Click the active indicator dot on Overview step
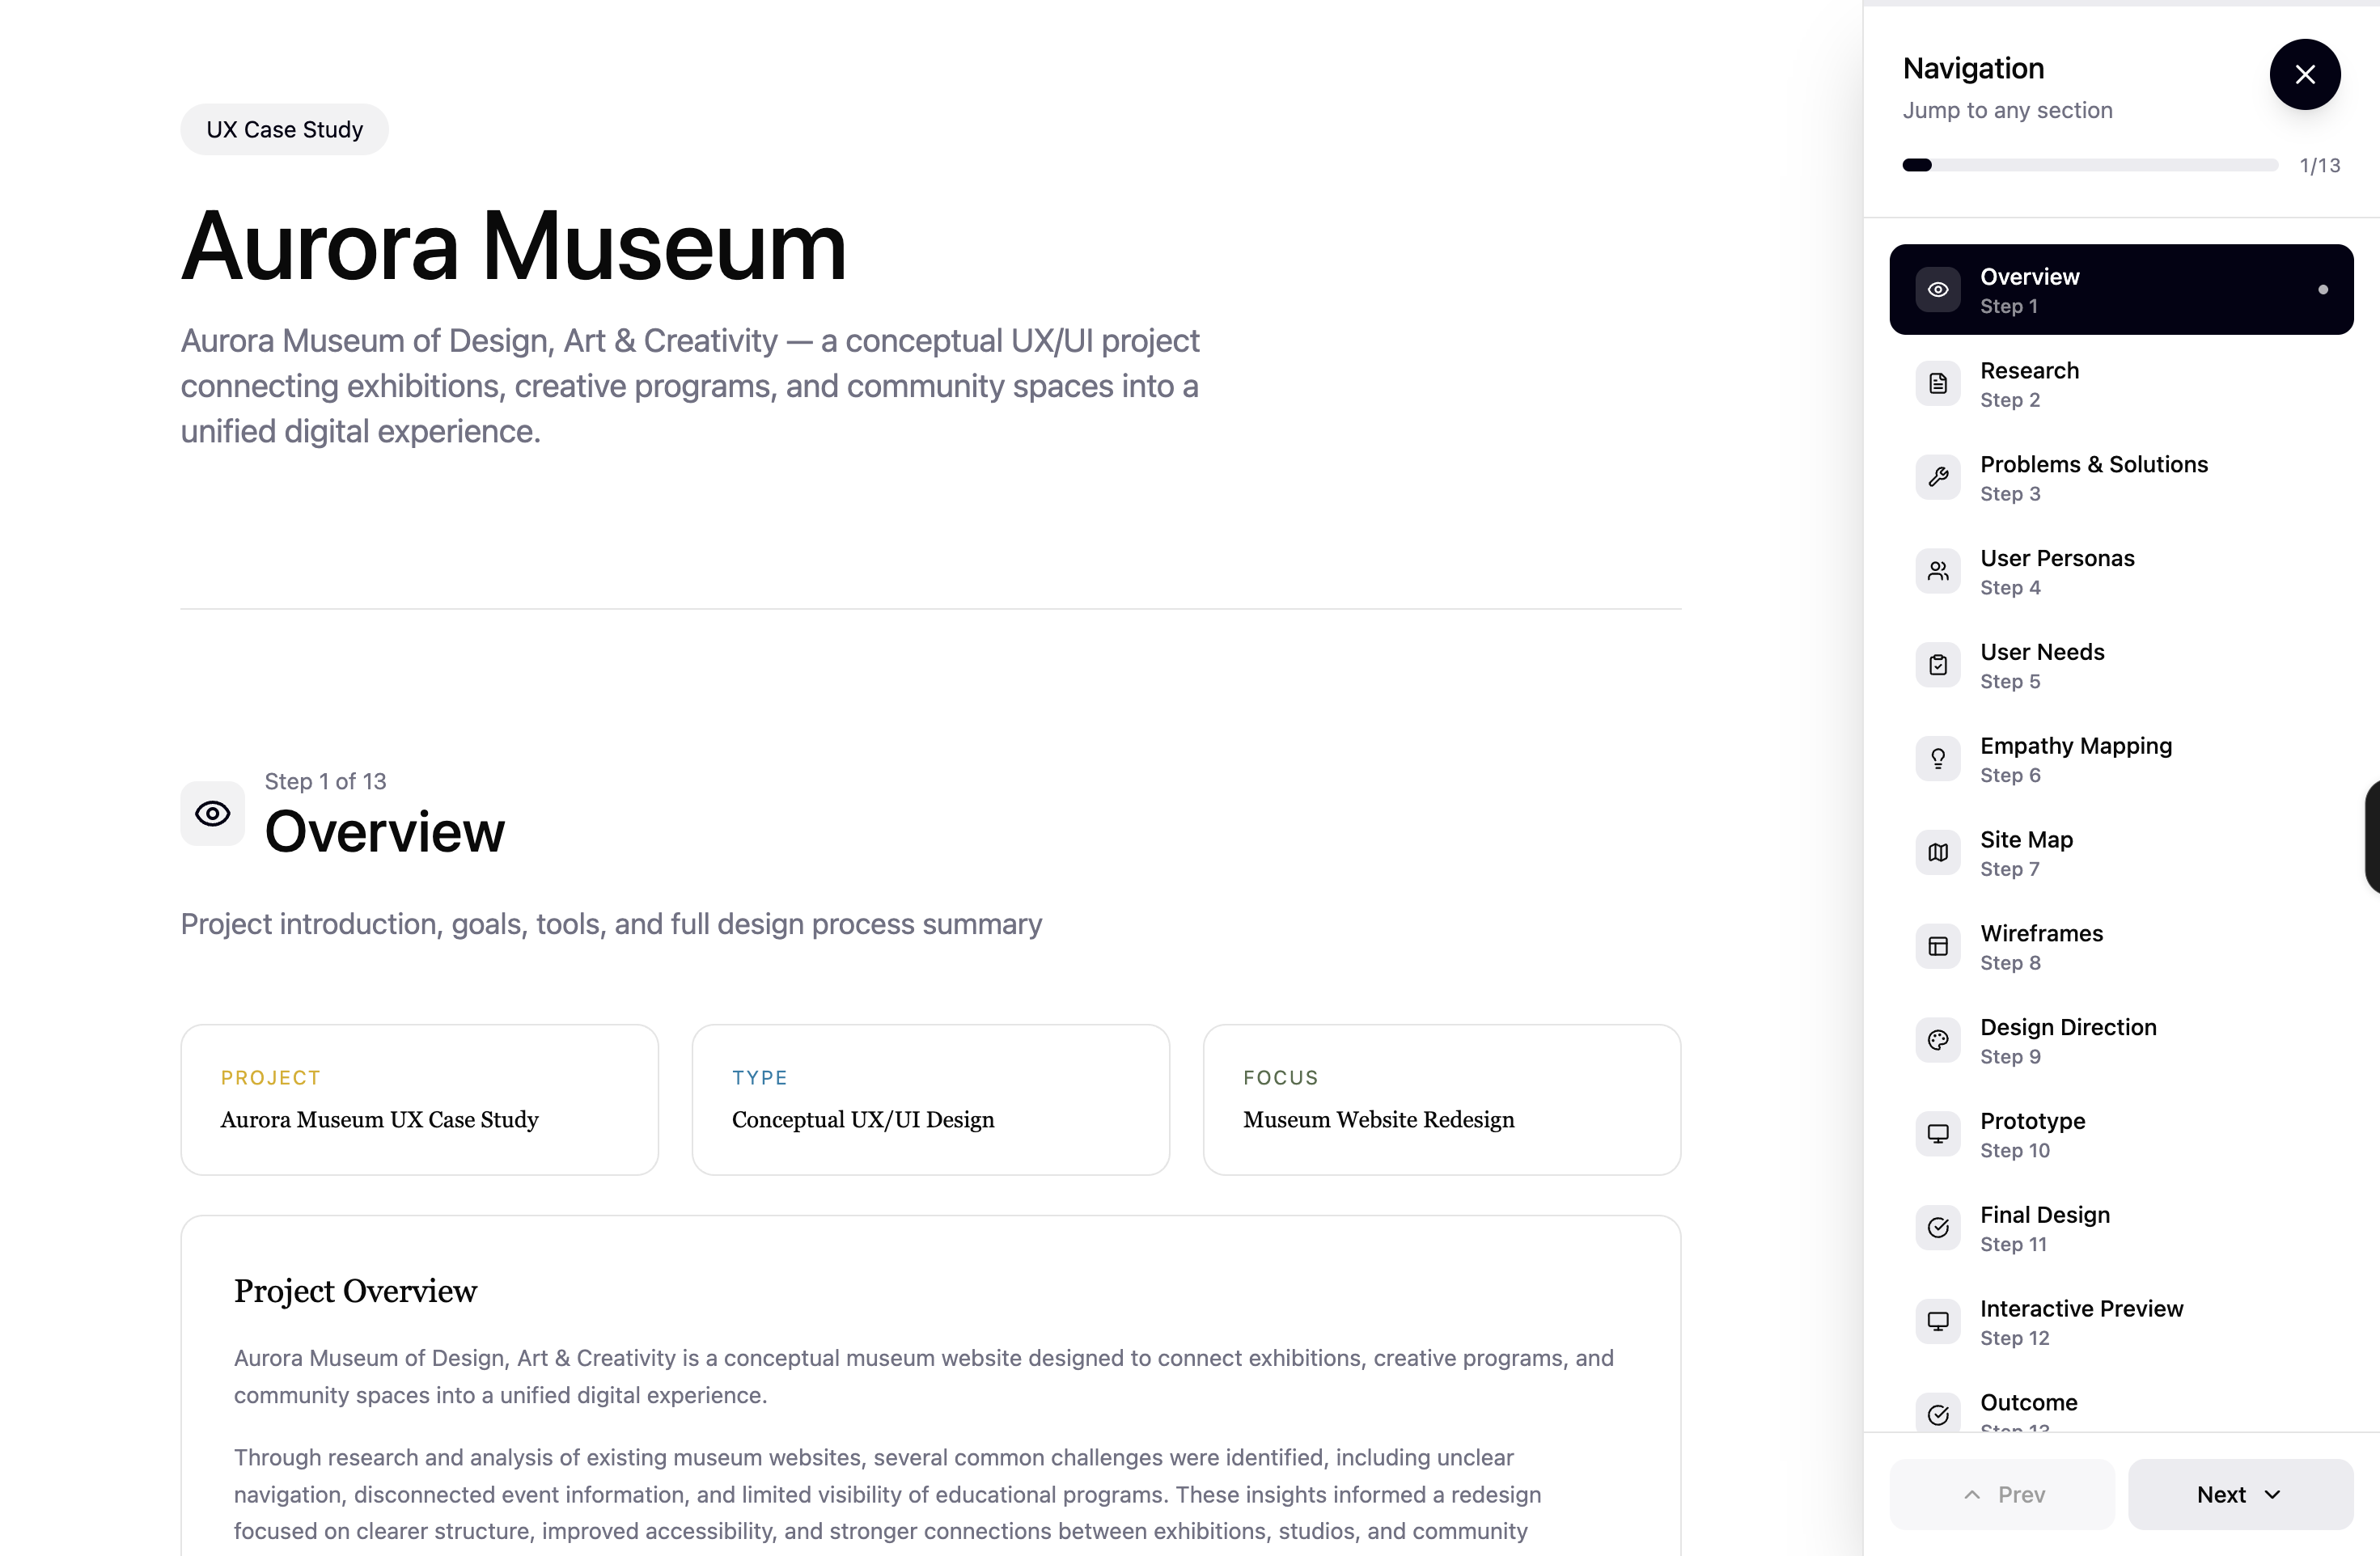 click(2322, 289)
